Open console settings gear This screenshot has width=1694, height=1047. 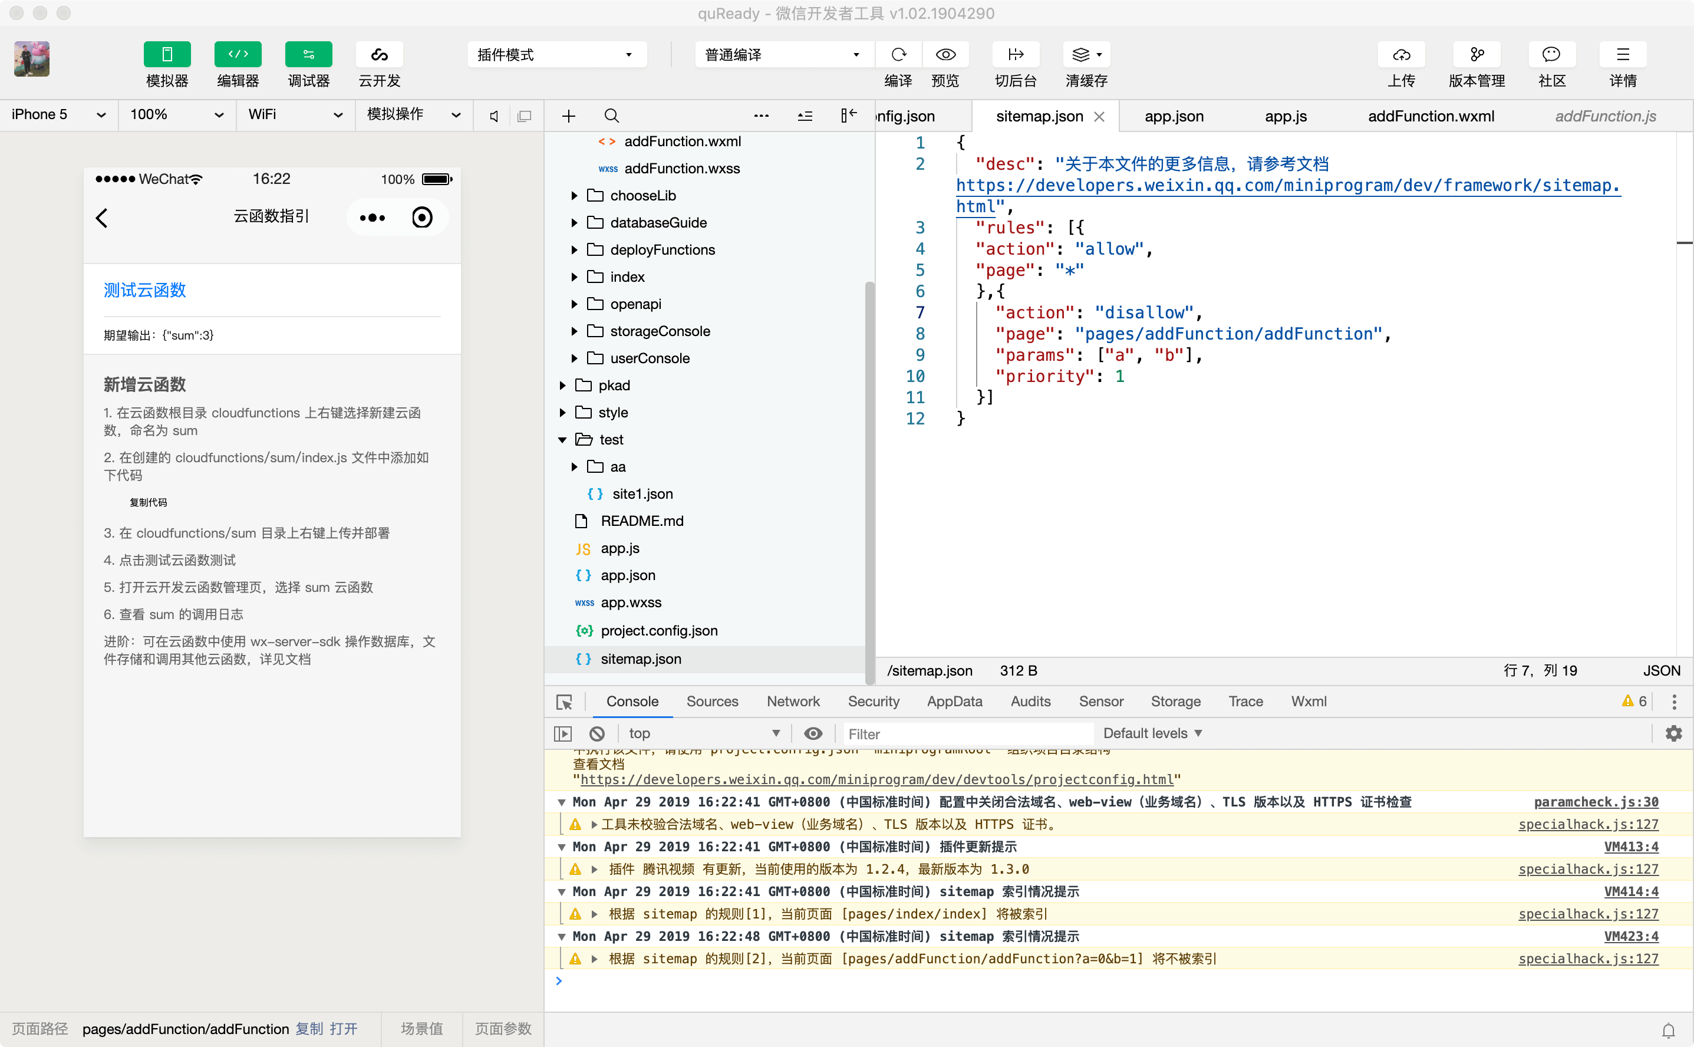[x=1673, y=733]
